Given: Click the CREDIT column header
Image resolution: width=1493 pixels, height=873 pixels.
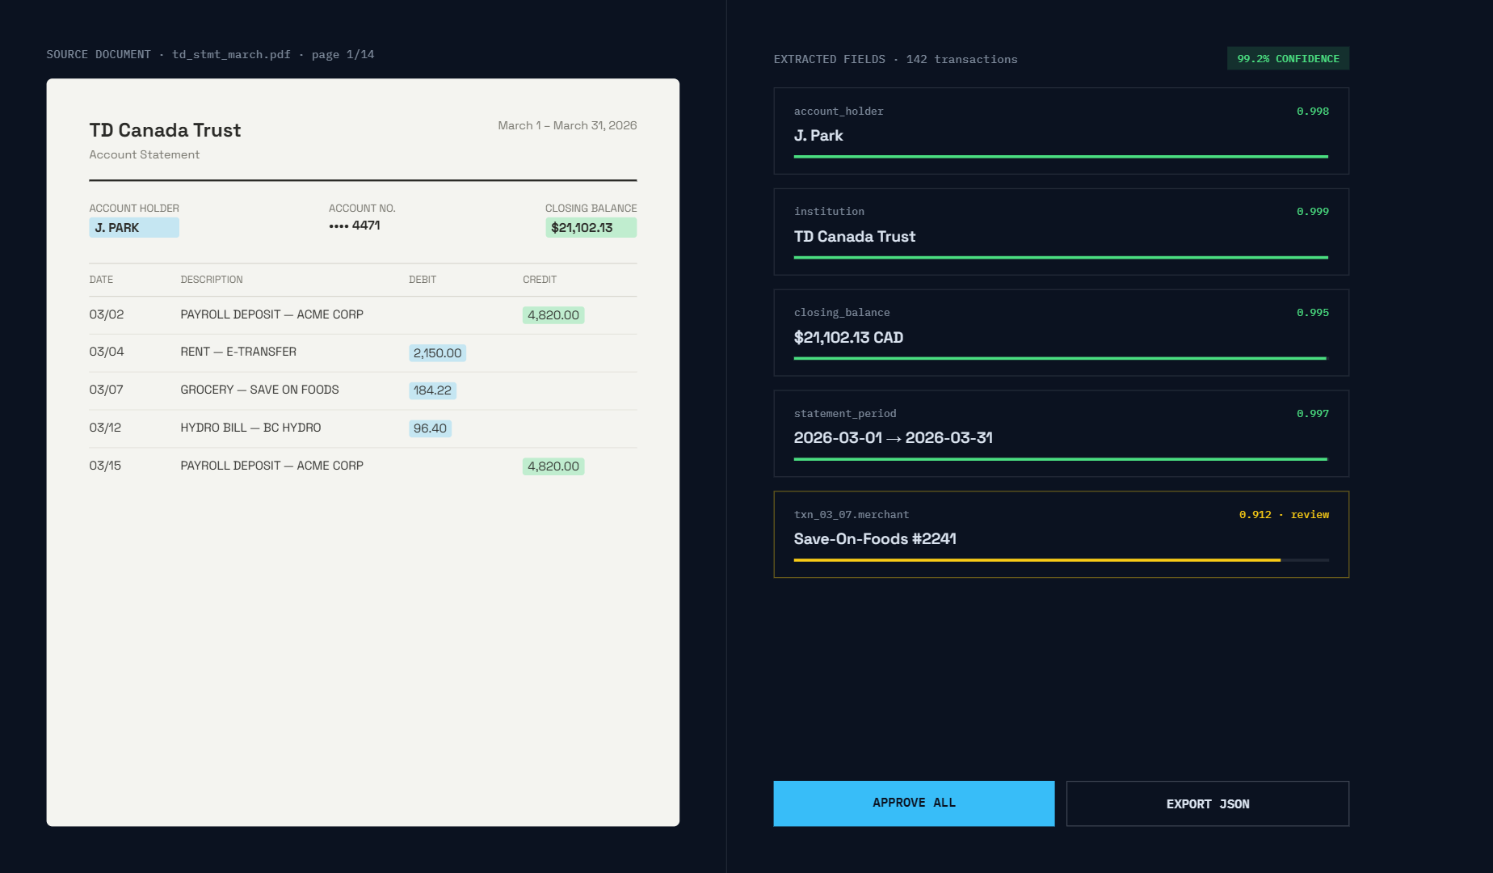Looking at the screenshot, I should (x=540, y=280).
